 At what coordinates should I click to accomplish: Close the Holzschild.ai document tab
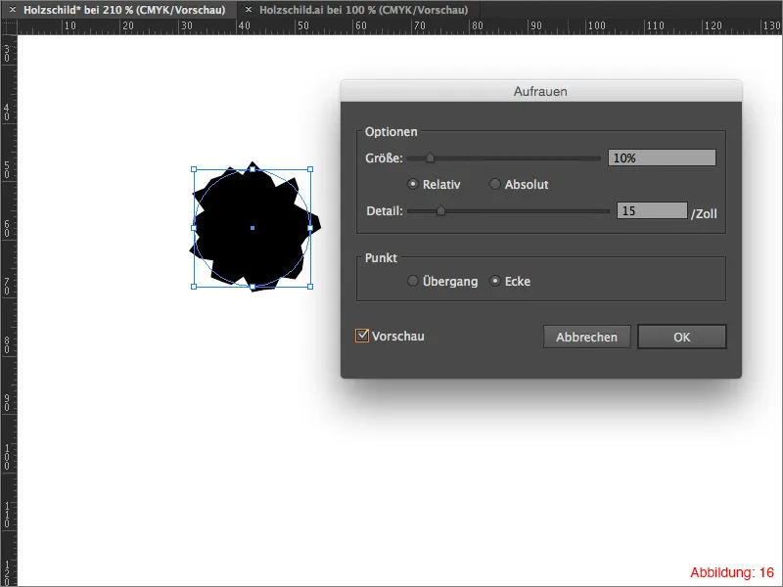click(x=249, y=10)
